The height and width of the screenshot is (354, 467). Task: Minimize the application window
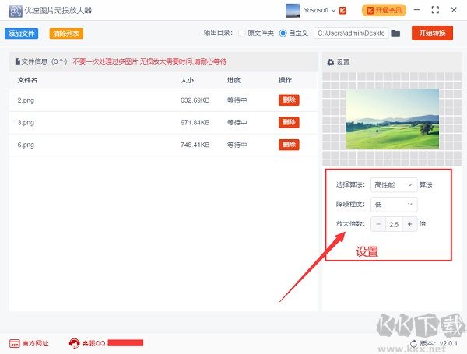(416, 10)
